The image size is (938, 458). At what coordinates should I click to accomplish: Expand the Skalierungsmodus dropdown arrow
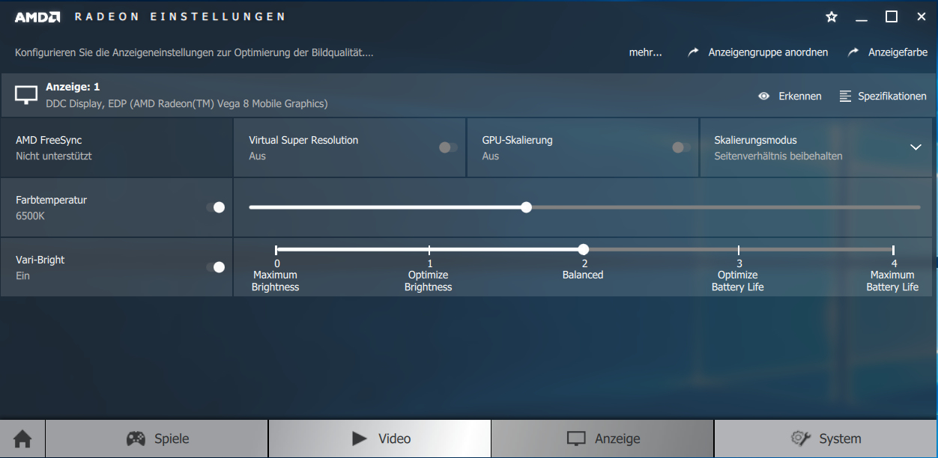[x=916, y=147]
